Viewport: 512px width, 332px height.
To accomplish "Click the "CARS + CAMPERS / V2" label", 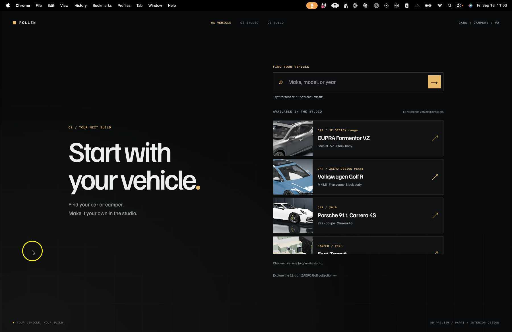I will tap(479, 23).
